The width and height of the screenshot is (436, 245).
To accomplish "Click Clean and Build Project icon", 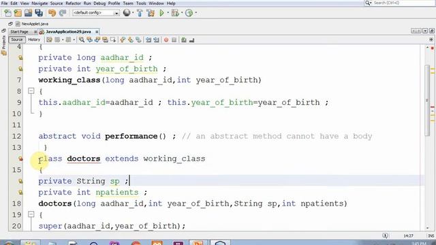I will [151, 13].
